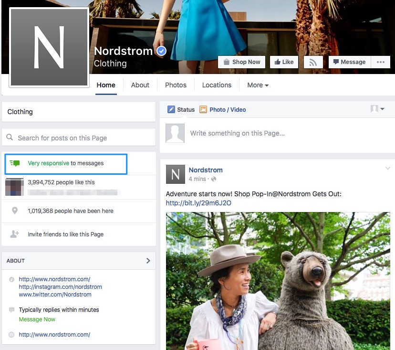Click Typically replies within minutes text

(59, 310)
